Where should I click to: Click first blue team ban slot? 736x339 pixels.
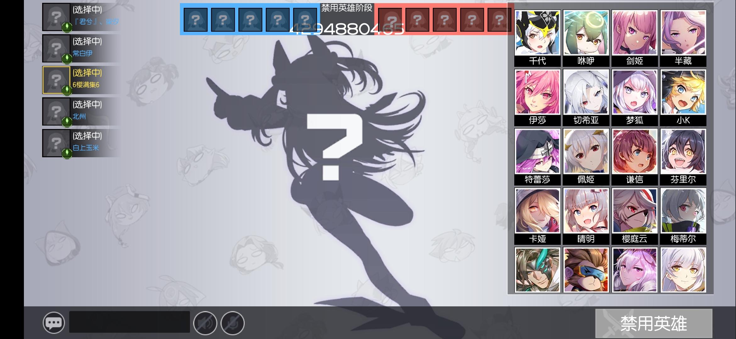pyautogui.click(x=195, y=20)
